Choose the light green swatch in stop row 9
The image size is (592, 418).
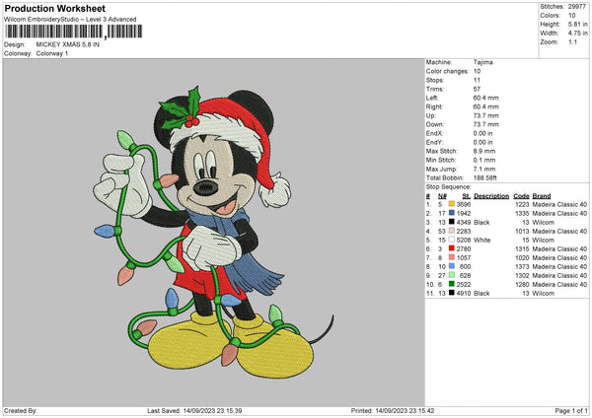(452, 275)
